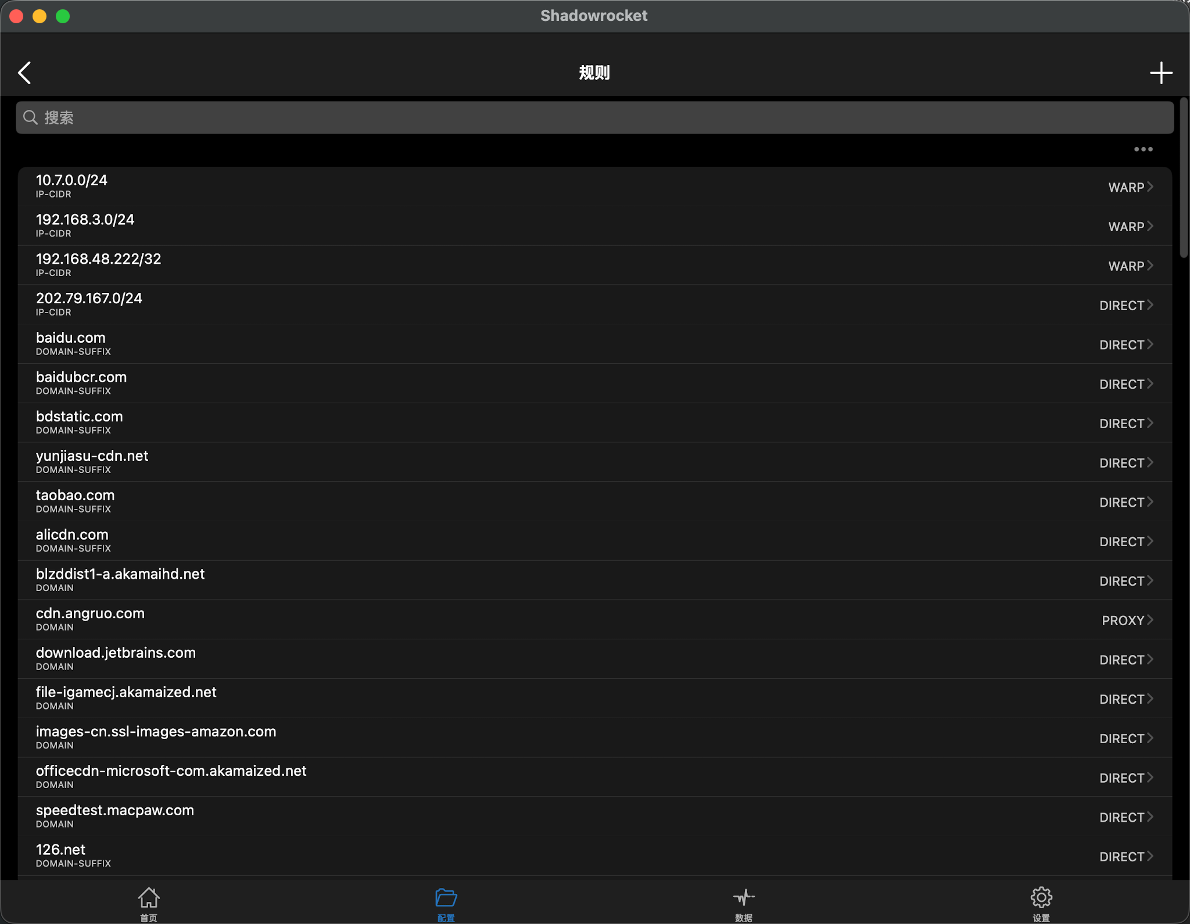The height and width of the screenshot is (924, 1190).
Task: Open the three-dot more options menu
Action: 1143,149
